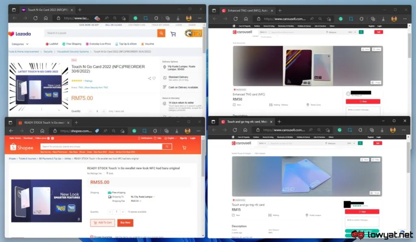Image resolution: width=416 pixels, height=242 pixels.
Task: Refresh the Shopee browser page
Action: [32, 131]
